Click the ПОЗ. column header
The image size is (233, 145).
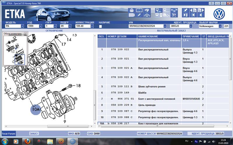102,37
